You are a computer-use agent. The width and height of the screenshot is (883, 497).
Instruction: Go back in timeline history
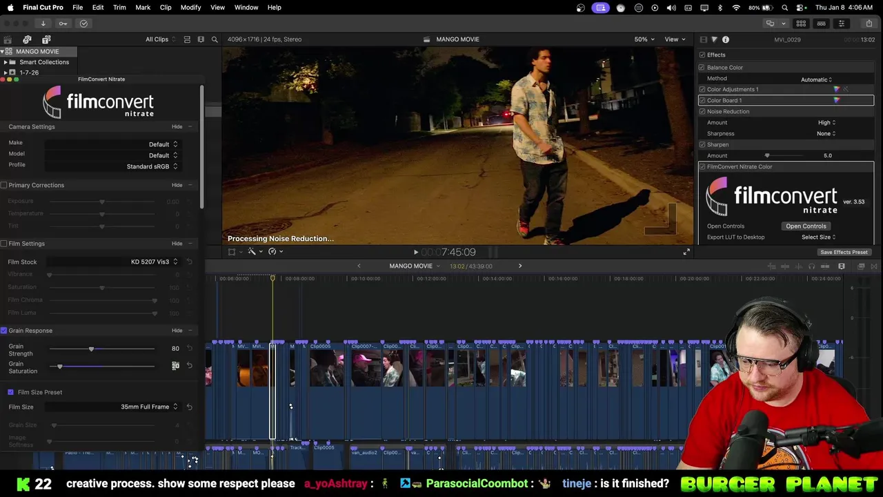point(359,266)
